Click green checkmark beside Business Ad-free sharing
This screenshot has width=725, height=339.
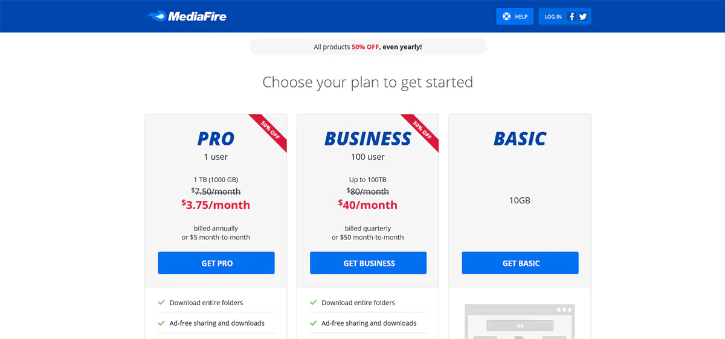pyautogui.click(x=314, y=323)
